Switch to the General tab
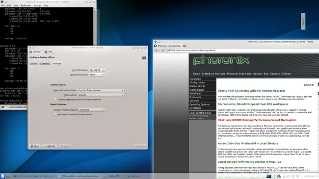 pos(33,64)
